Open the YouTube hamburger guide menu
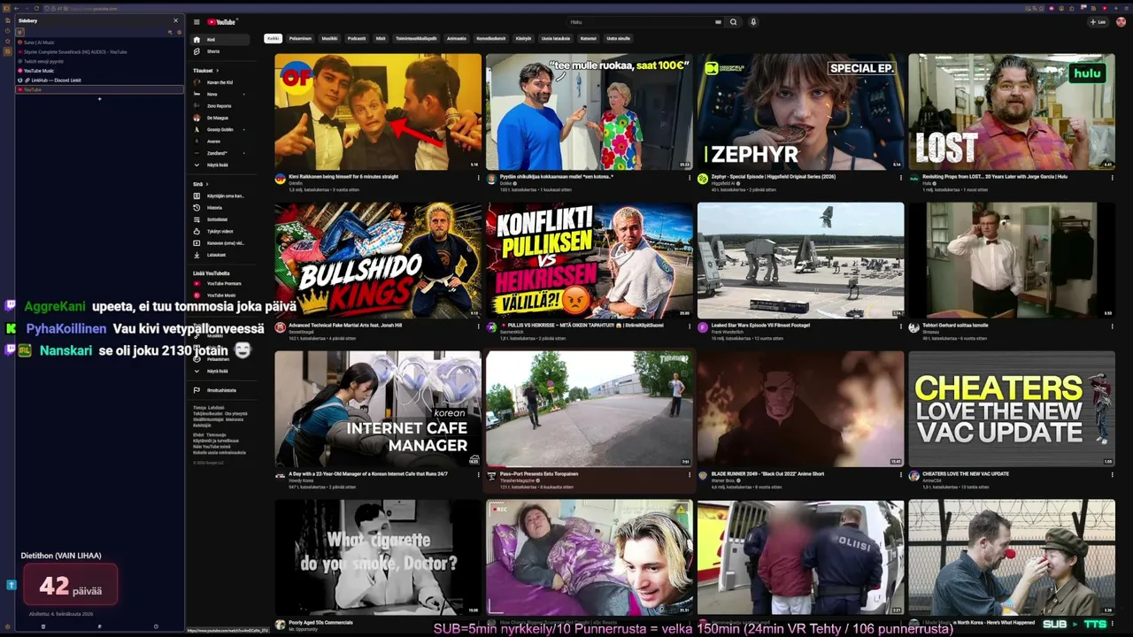This screenshot has width=1133, height=637. (197, 22)
